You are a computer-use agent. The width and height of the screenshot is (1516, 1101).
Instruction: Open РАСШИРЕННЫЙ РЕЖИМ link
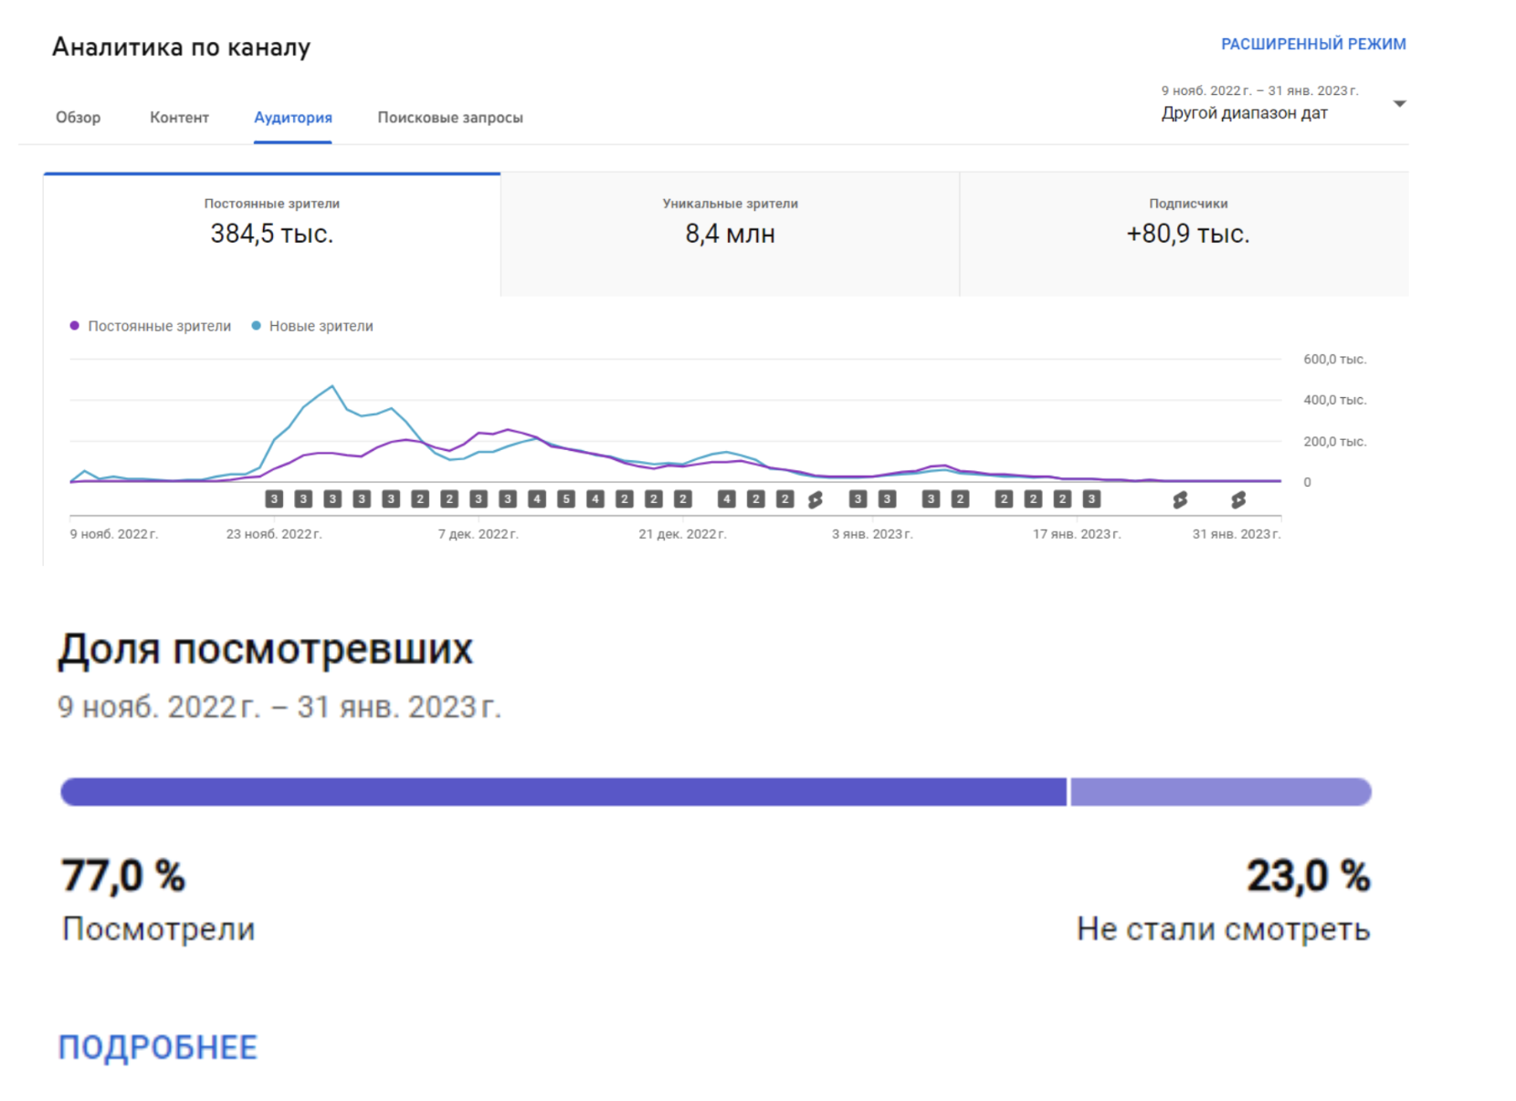pos(1313,44)
